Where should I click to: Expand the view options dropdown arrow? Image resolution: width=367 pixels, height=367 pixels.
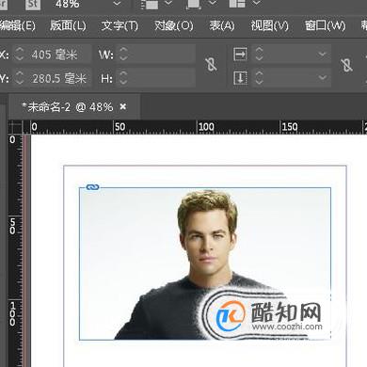(x=168, y=3)
